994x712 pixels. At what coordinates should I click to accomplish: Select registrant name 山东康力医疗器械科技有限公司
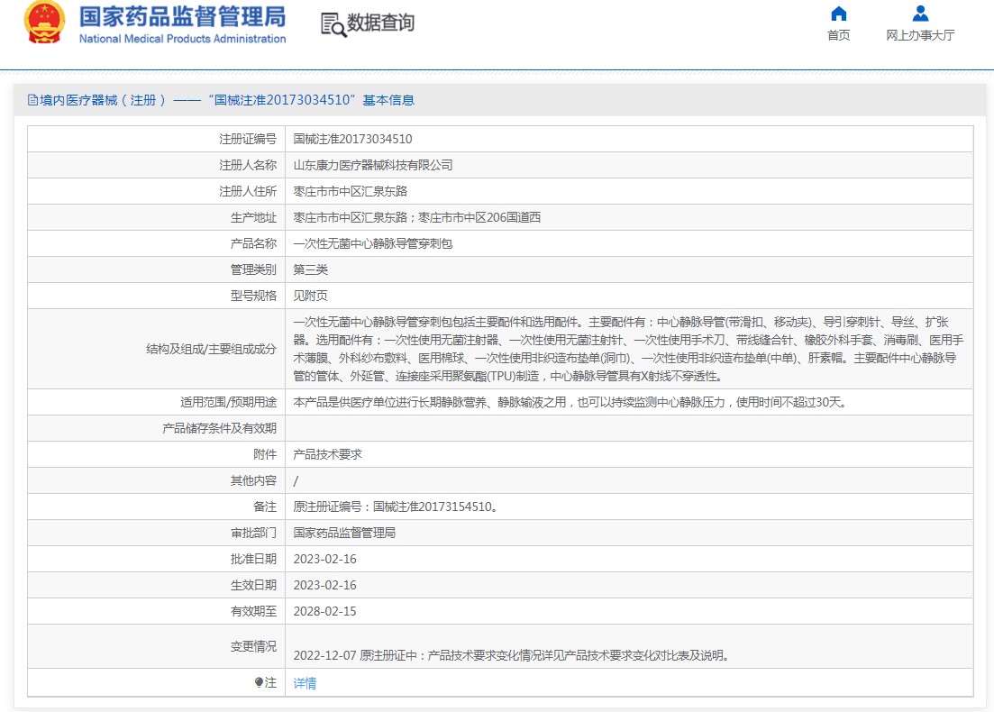(x=372, y=165)
